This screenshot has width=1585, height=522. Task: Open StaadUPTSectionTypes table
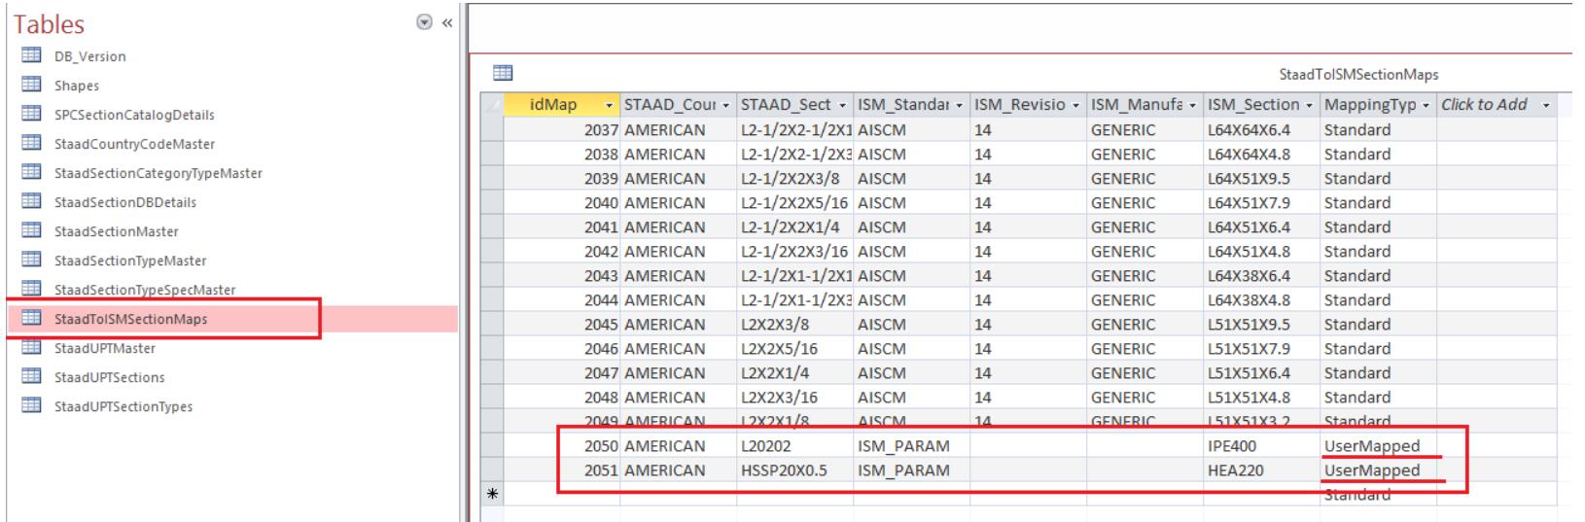[123, 406]
